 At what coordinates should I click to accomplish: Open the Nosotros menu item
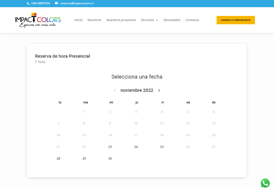click(x=94, y=20)
